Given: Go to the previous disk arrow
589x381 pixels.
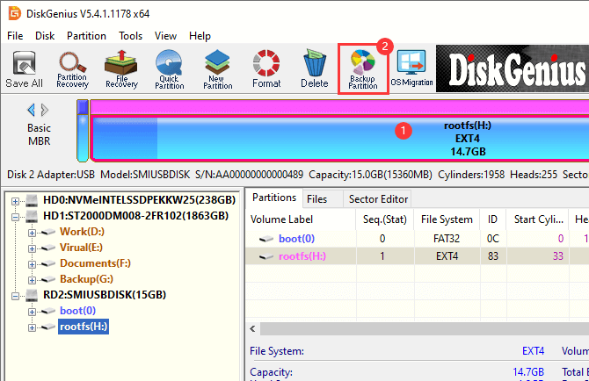Looking at the screenshot, I should click(32, 110).
